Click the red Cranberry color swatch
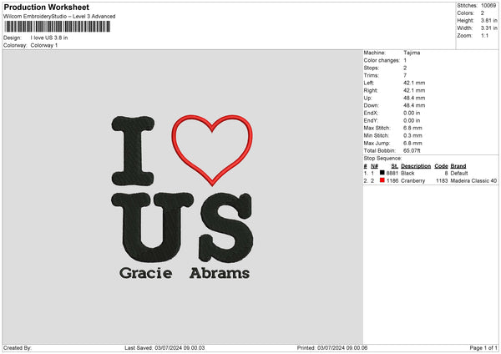Viewport: 501px width, 354px height. point(382,180)
